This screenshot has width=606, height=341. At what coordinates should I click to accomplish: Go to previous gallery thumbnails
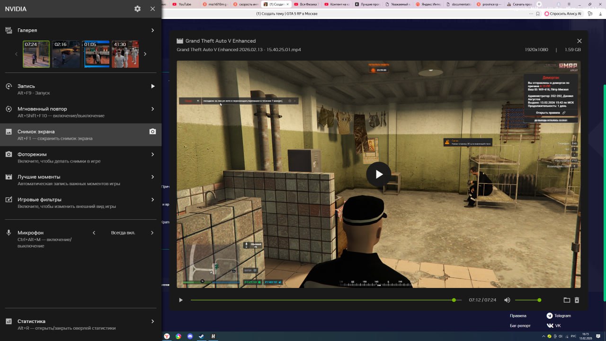[16, 54]
